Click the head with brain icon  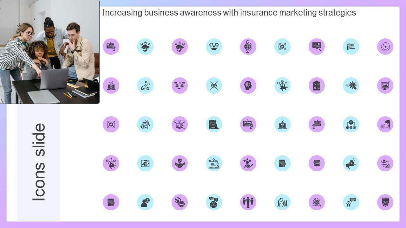[x=248, y=85]
